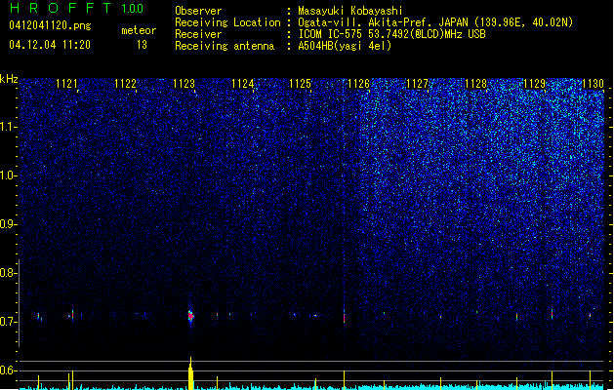Viewport: 614px width, 390px height.
Task: Click the 1122 time axis marker
Action: point(125,84)
